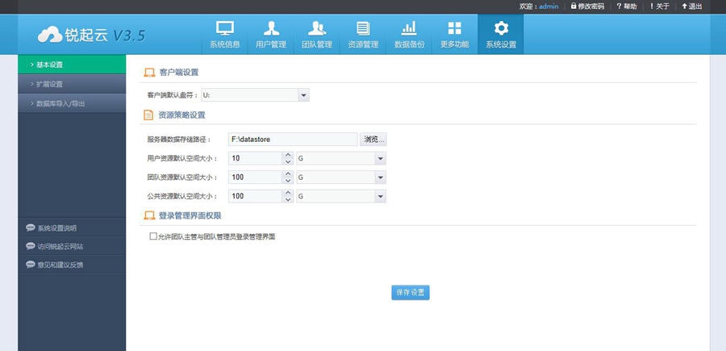Open 意见和建议反馈 link
The width and height of the screenshot is (726, 351).
pyautogui.click(x=60, y=265)
